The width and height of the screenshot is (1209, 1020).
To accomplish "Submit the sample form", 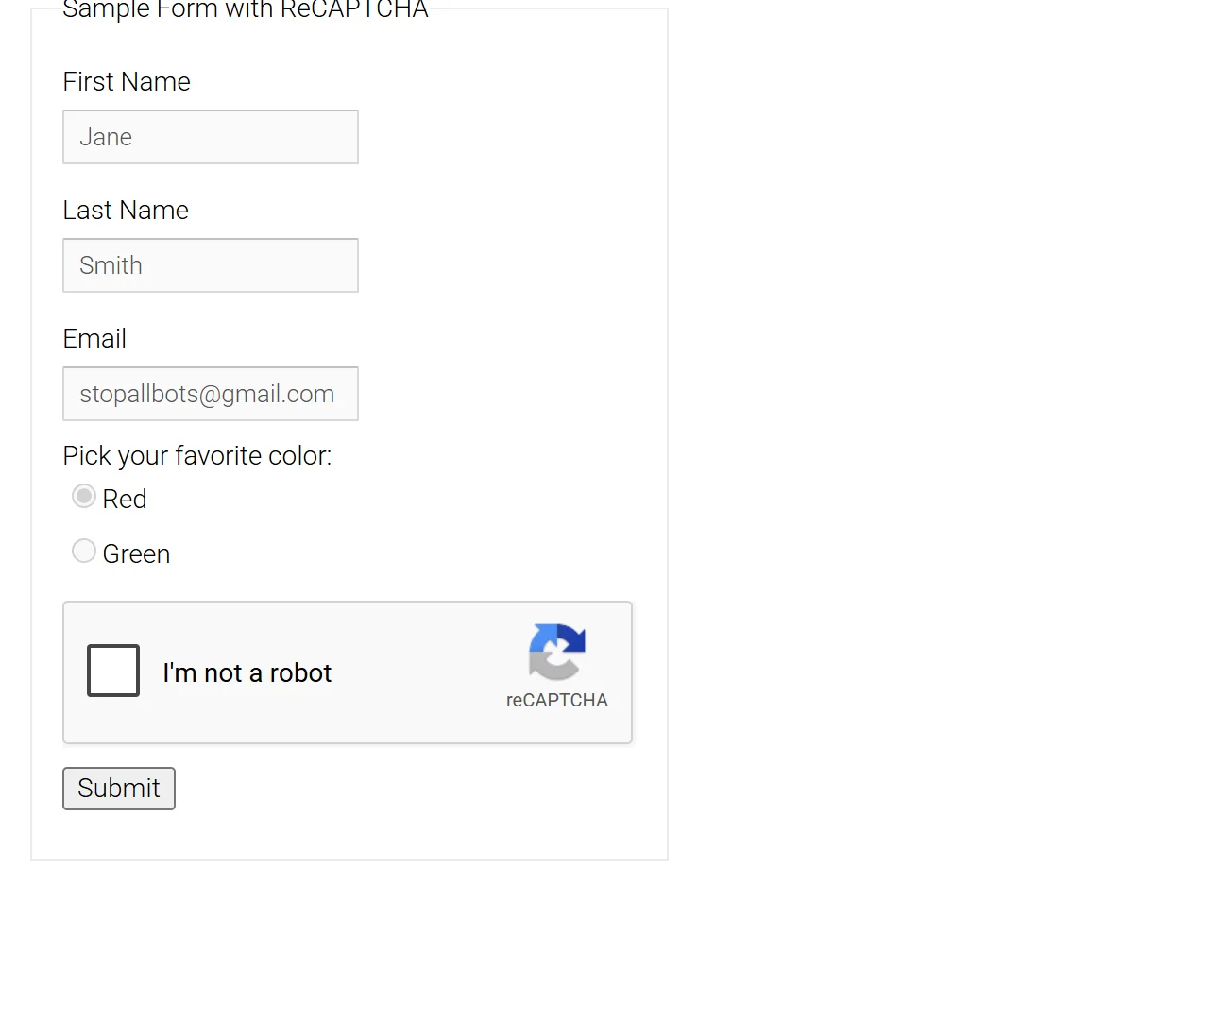I will [x=119, y=789].
